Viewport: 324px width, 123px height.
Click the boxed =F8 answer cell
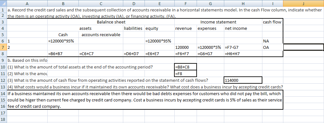click(x=186, y=73)
